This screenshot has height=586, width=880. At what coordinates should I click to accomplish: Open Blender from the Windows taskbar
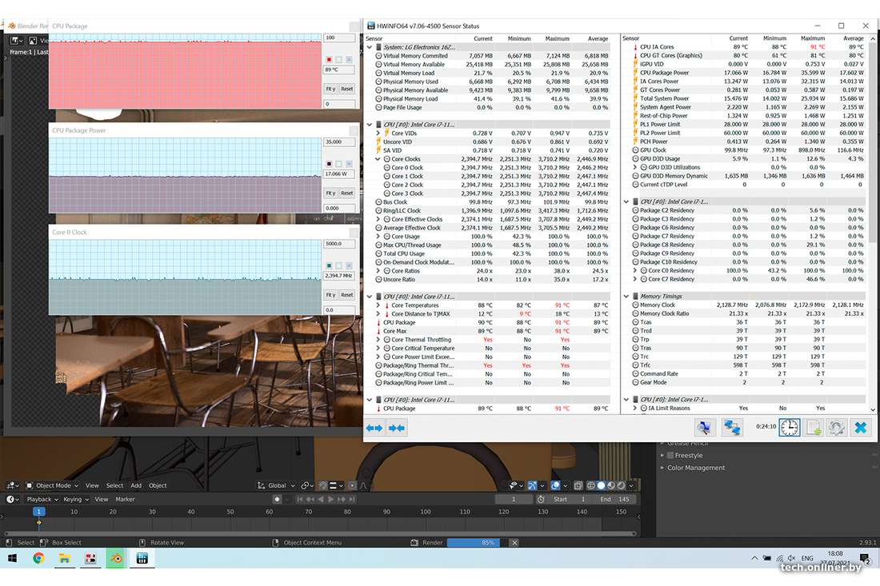pos(116,559)
